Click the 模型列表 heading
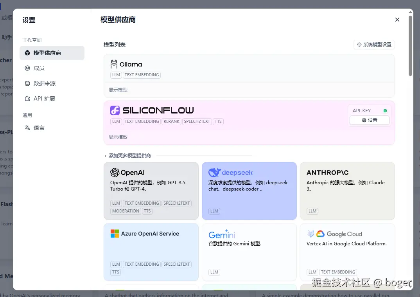Image resolution: width=420 pixels, height=297 pixels. (114, 45)
